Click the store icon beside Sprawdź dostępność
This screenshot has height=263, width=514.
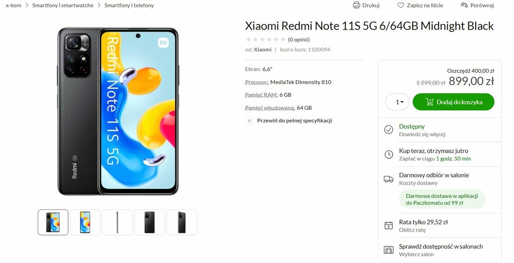[x=389, y=250]
